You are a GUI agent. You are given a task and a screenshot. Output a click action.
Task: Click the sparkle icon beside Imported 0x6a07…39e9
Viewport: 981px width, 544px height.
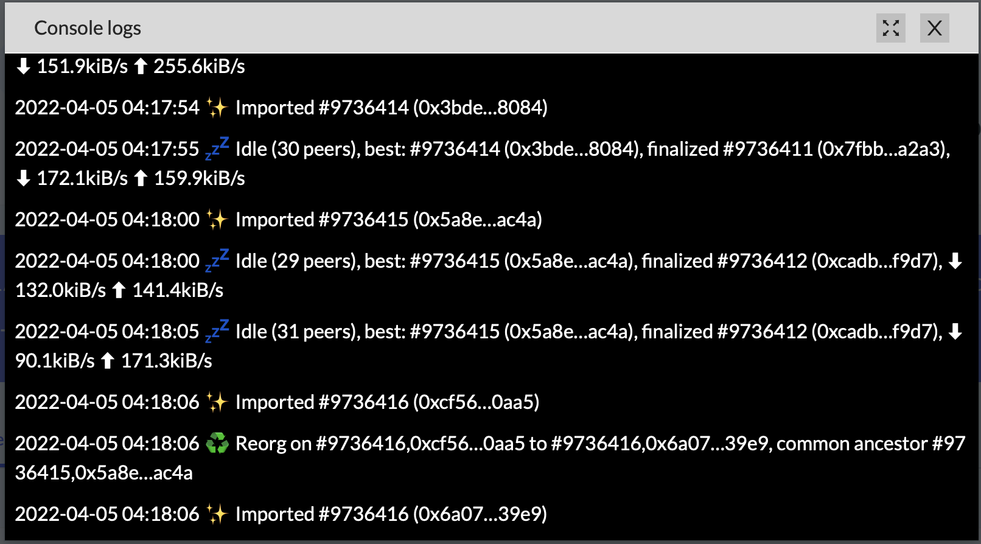coord(217,514)
